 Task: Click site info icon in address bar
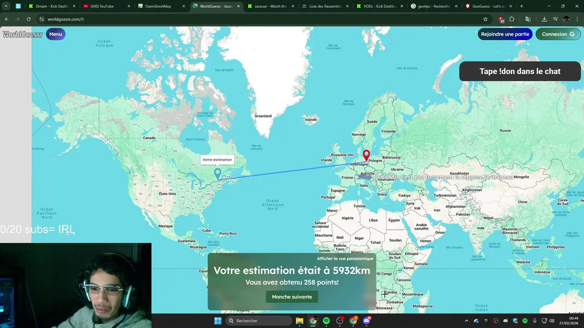41,19
